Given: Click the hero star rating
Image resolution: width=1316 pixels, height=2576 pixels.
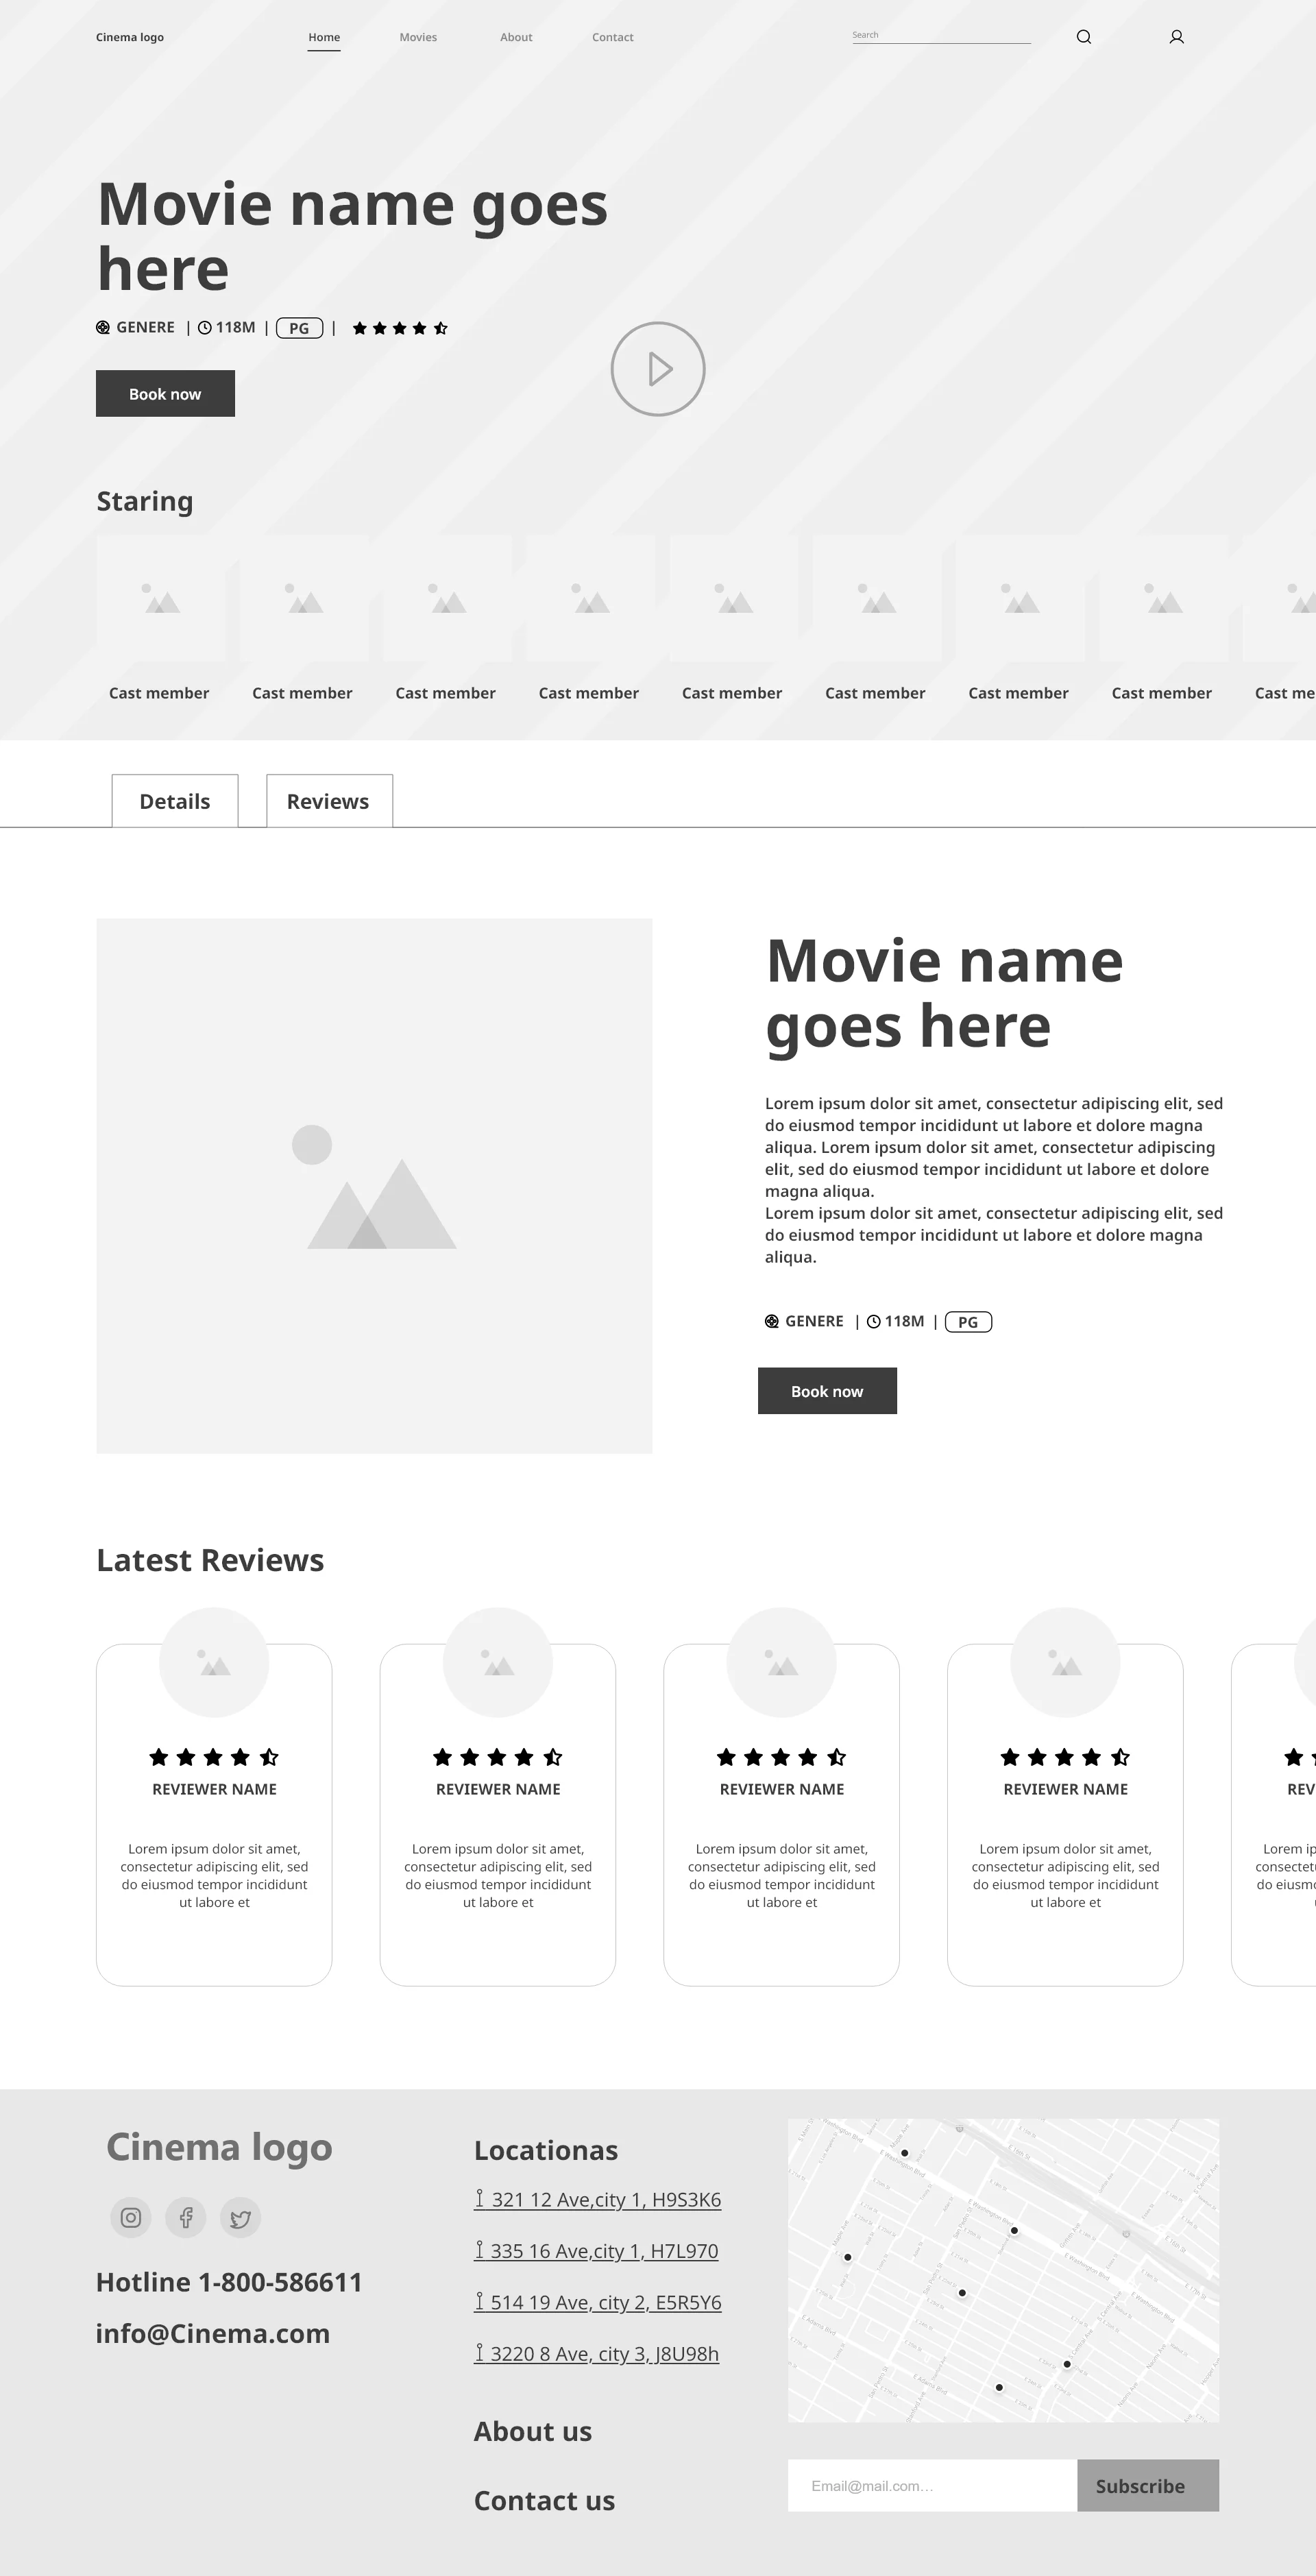Looking at the screenshot, I should (400, 328).
